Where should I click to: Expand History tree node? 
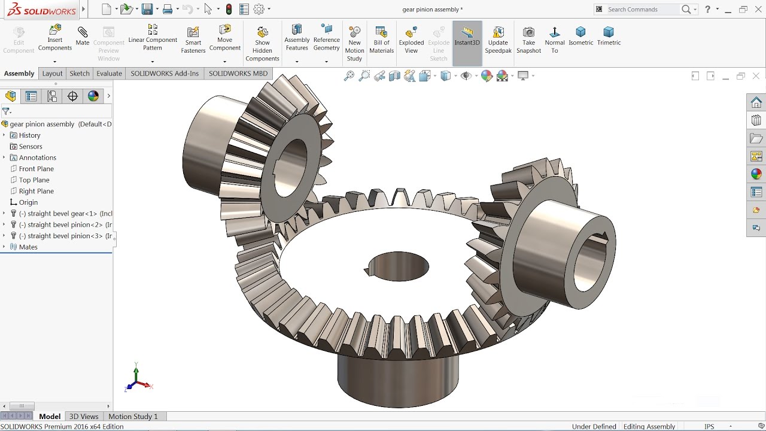point(4,135)
